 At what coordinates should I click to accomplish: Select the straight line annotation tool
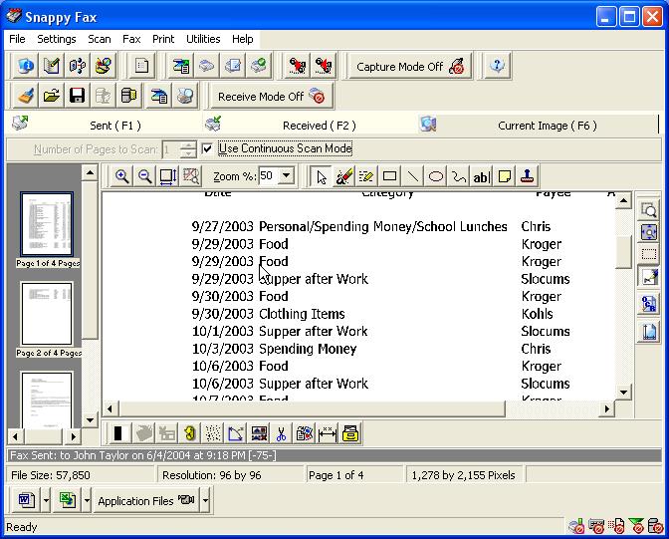point(412,176)
